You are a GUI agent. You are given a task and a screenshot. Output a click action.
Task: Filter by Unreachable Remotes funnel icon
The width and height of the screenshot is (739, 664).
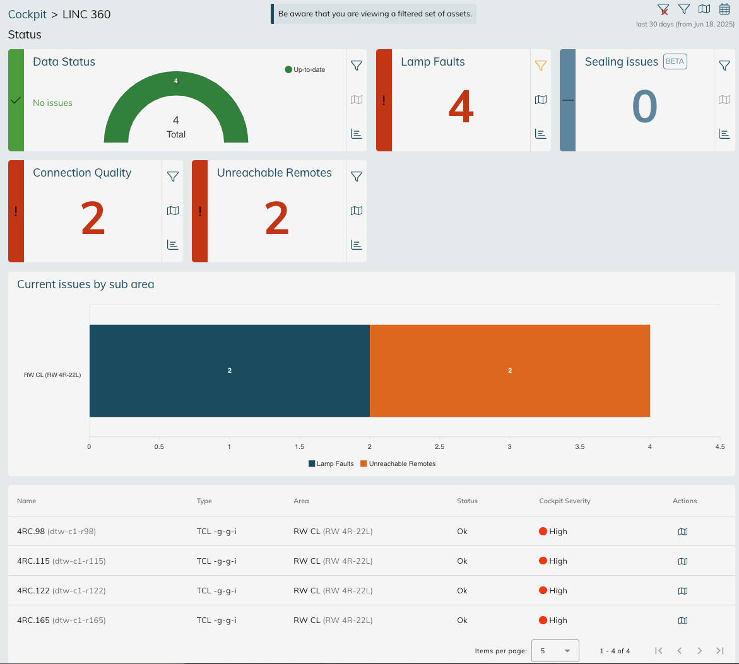click(357, 177)
